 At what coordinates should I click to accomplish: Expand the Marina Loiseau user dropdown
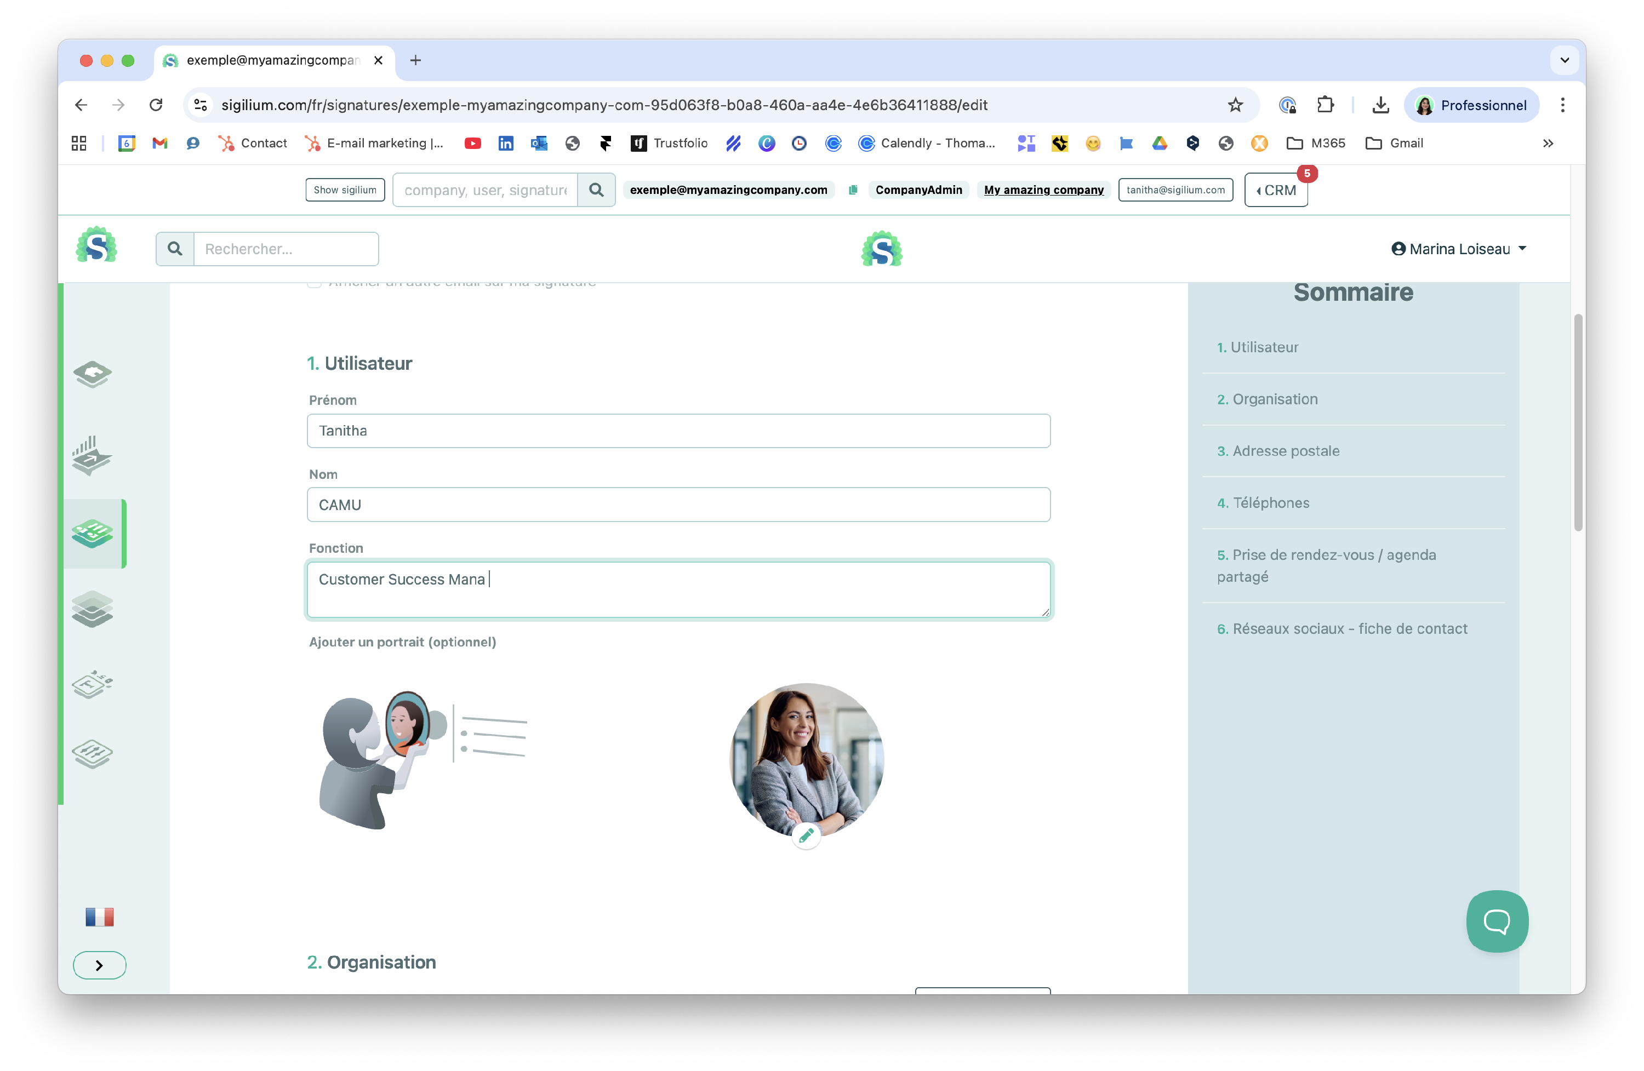pyautogui.click(x=1458, y=249)
